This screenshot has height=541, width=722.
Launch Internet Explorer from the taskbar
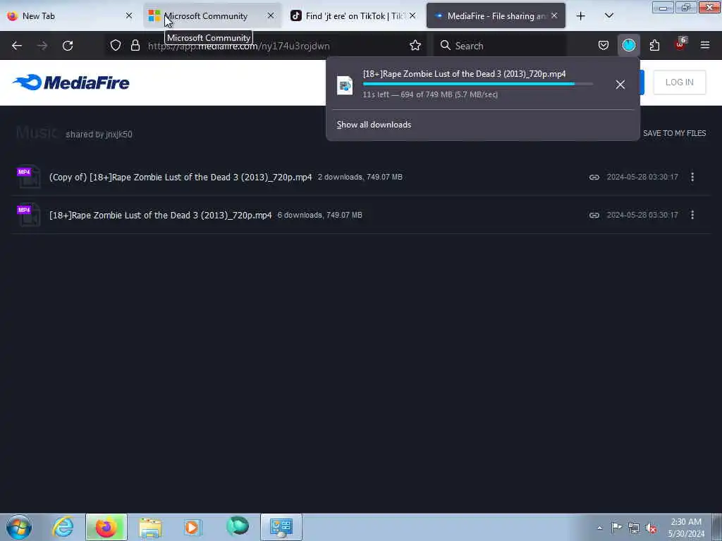(63, 527)
